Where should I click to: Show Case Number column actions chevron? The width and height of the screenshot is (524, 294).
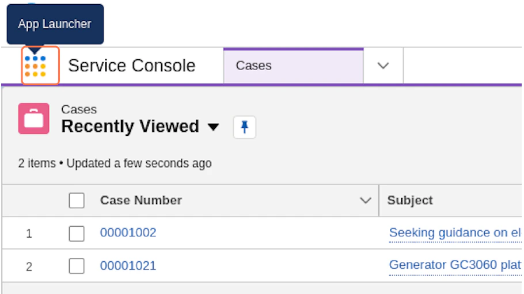(365, 200)
